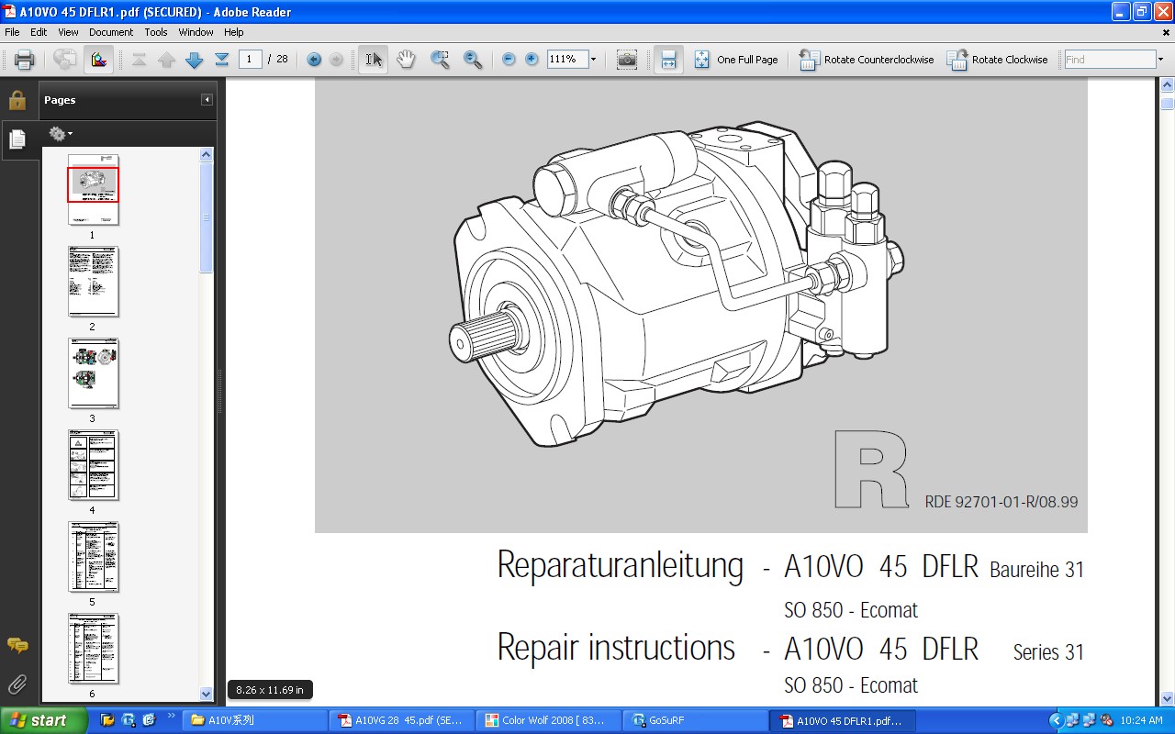1175x734 pixels.
Task: Pick the Marquee Zoom tool
Action: [440, 60]
